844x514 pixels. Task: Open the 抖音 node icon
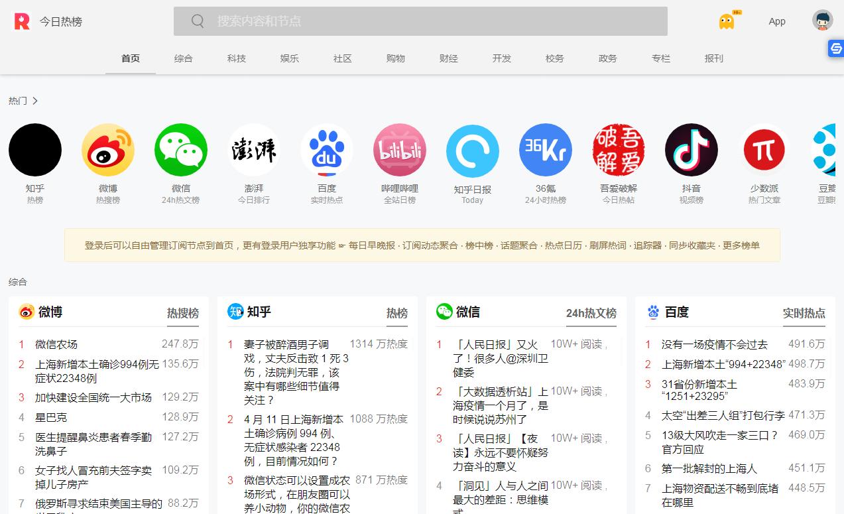[692, 150]
